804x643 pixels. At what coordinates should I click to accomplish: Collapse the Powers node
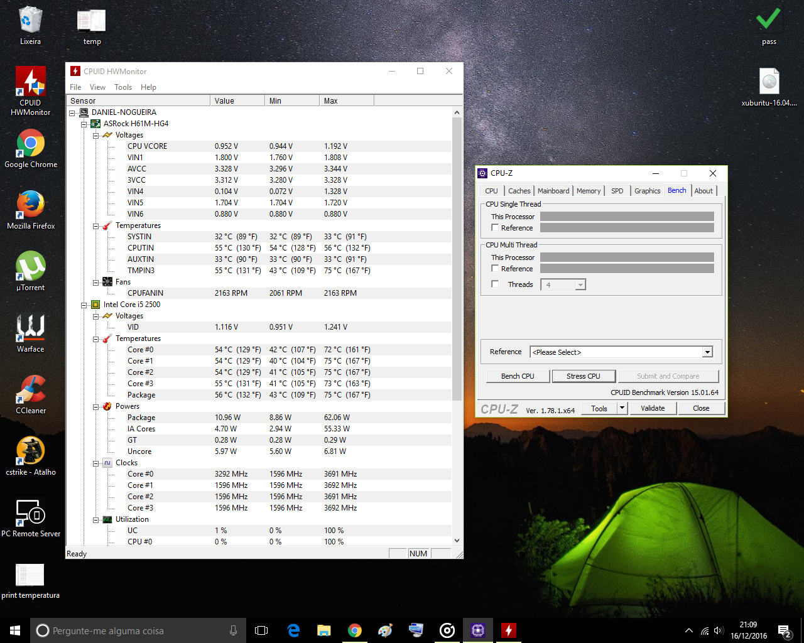[95, 406]
